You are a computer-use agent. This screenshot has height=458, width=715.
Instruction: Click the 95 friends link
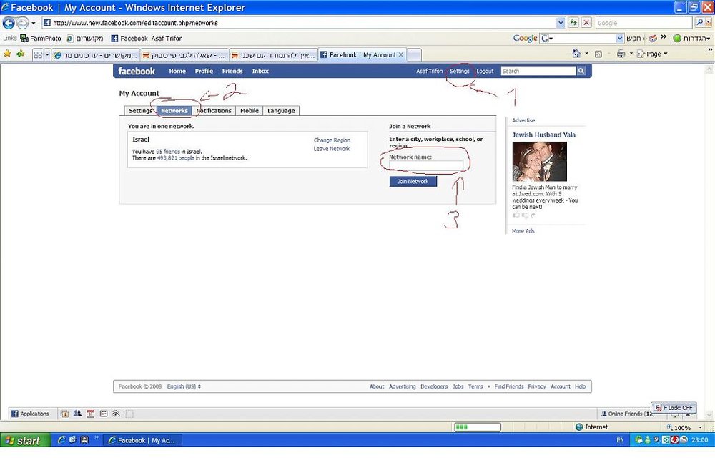pyautogui.click(x=168, y=152)
